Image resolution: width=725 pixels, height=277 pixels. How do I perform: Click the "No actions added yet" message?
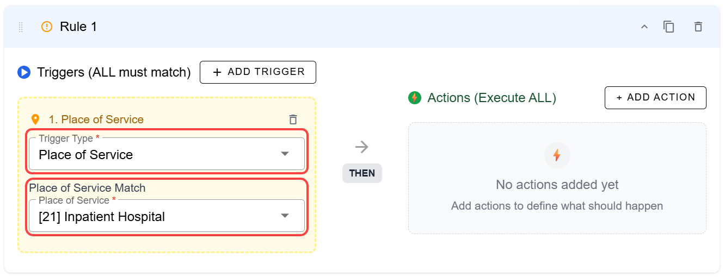click(557, 185)
